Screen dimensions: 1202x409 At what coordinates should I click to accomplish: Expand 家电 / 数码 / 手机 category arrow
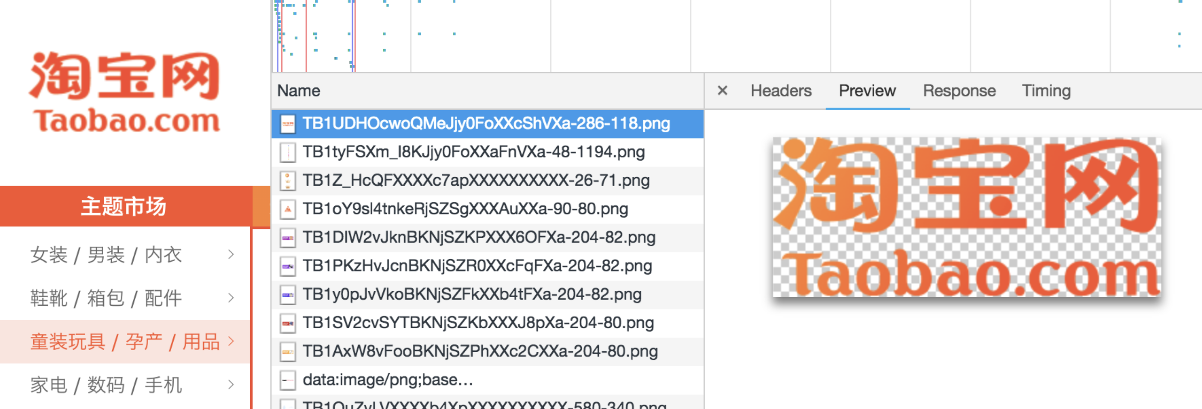(230, 385)
